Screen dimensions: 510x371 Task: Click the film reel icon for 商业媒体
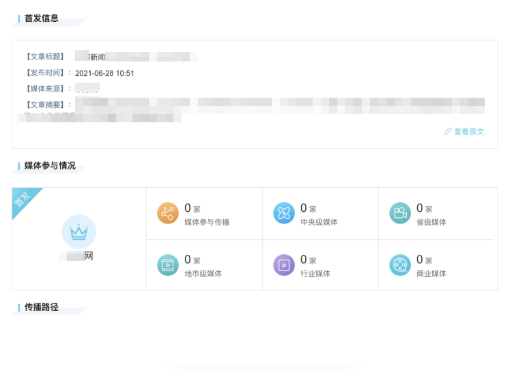(x=399, y=264)
